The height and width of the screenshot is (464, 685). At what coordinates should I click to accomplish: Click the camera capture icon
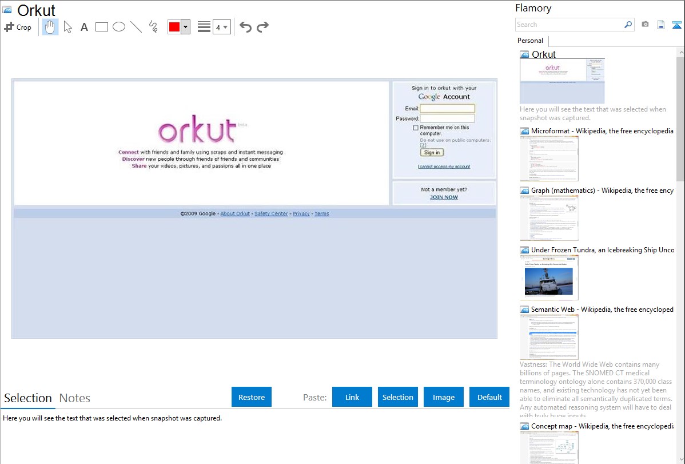pos(645,25)
